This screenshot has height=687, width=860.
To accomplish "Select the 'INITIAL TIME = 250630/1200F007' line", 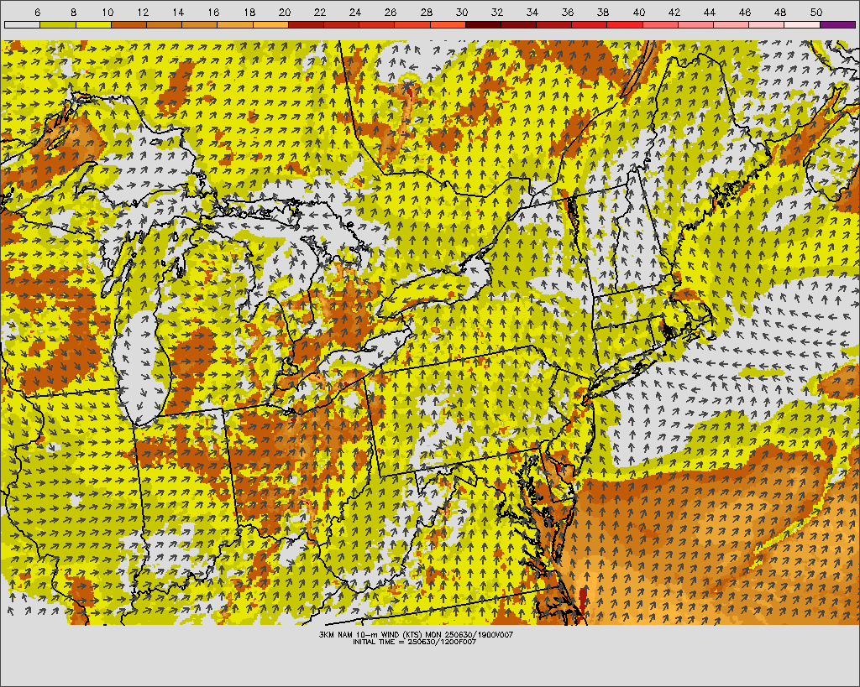I will pyautogui.click(x=415, y=642).
